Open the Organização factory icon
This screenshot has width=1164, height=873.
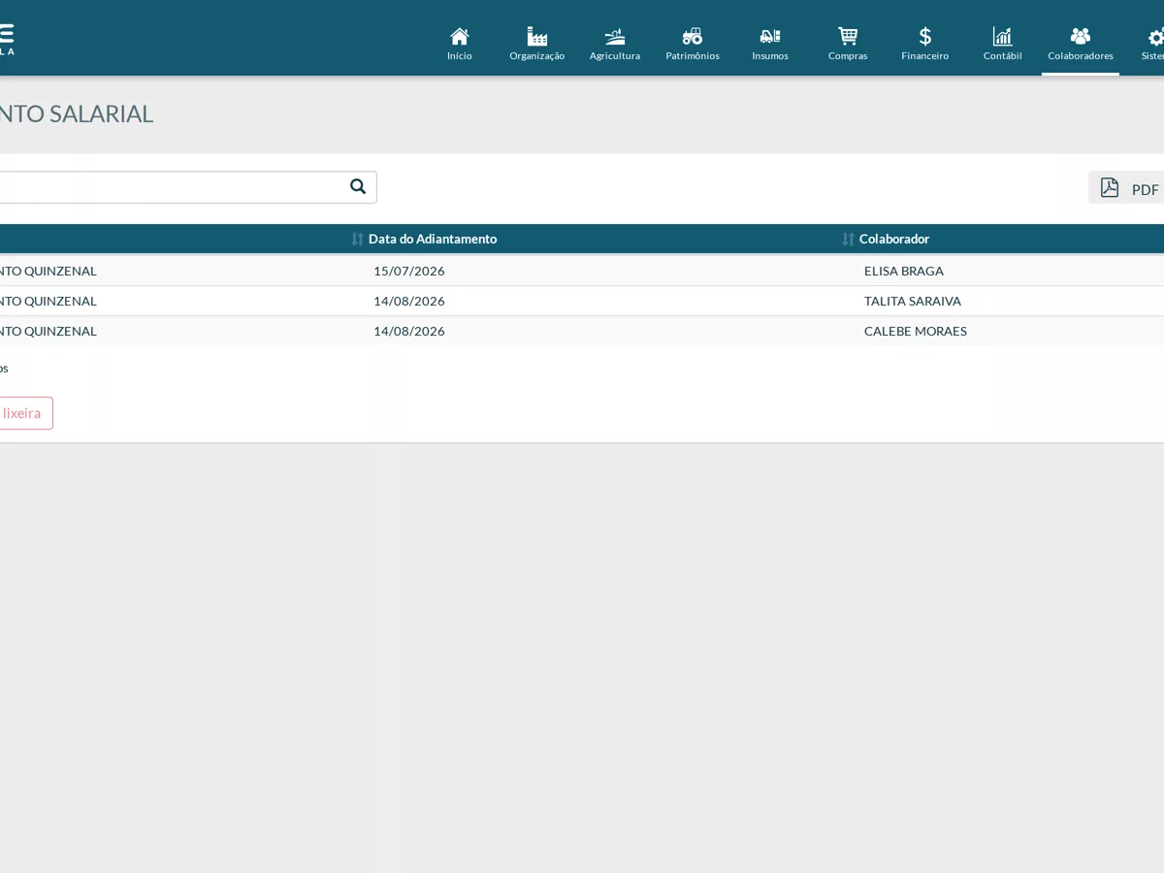(x=537, y=37)
